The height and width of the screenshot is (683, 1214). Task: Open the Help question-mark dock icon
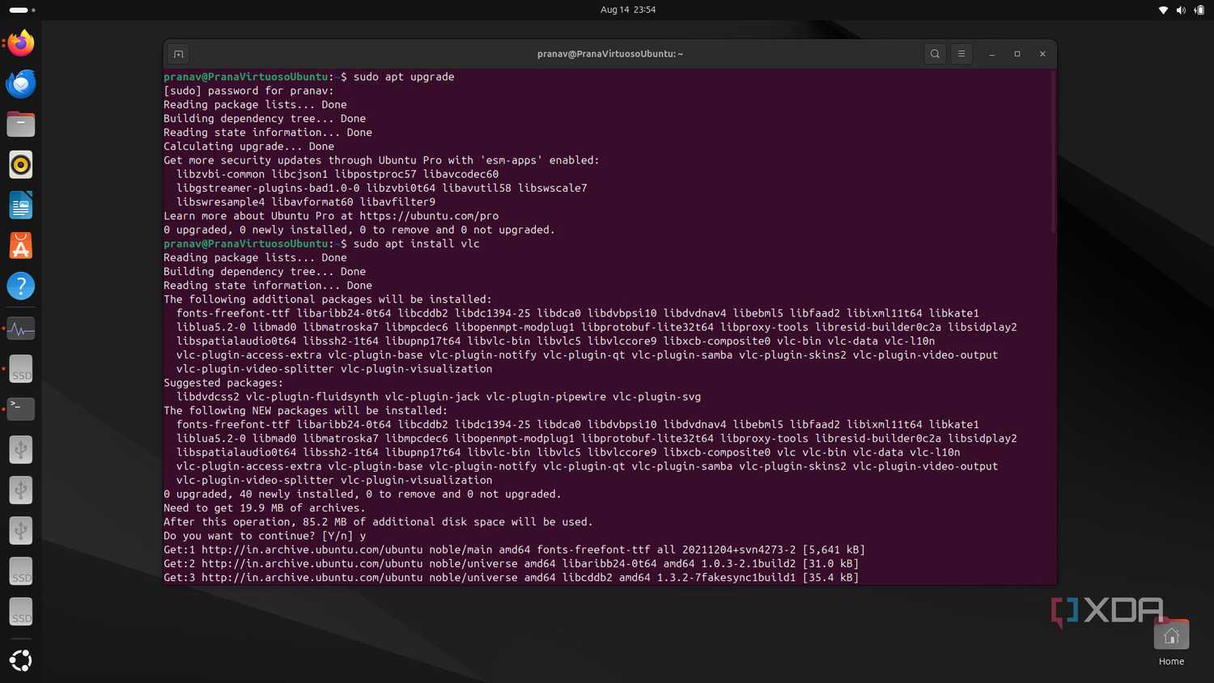point(21,286)
